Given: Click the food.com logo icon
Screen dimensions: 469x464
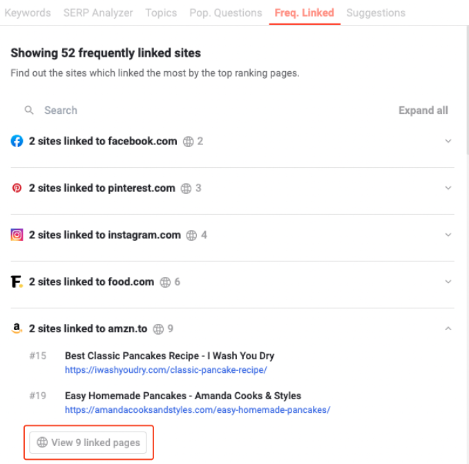Looking at the screenshot, I should pos(17,282).
